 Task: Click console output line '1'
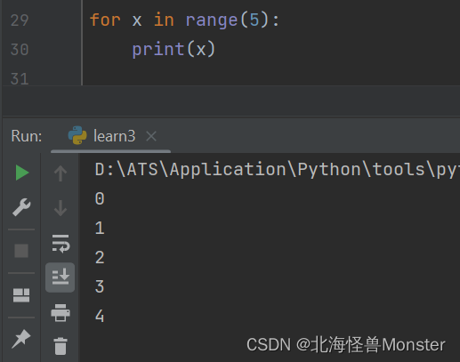[x=100, y=228]
